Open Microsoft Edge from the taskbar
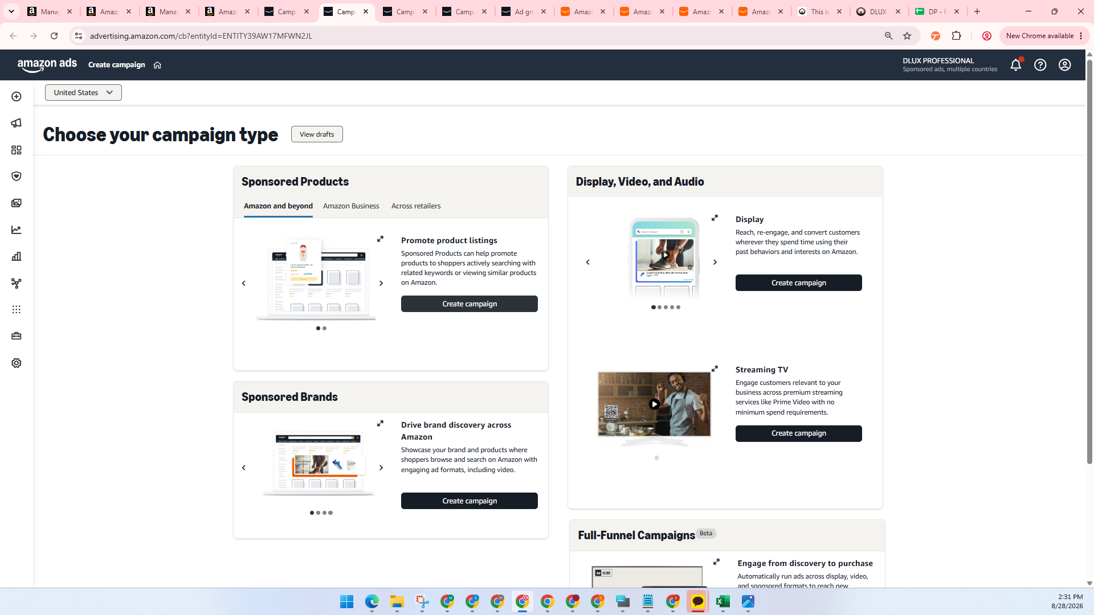Screen dimensions: 1094x615 click(372, 602)
